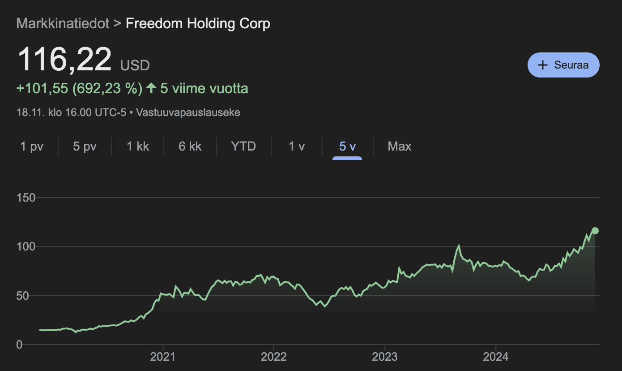This screenshot has height=371, width=622.
Task: Open the Vastuuvapauslauseke disclaimer link
Action: tap(187, 112)
